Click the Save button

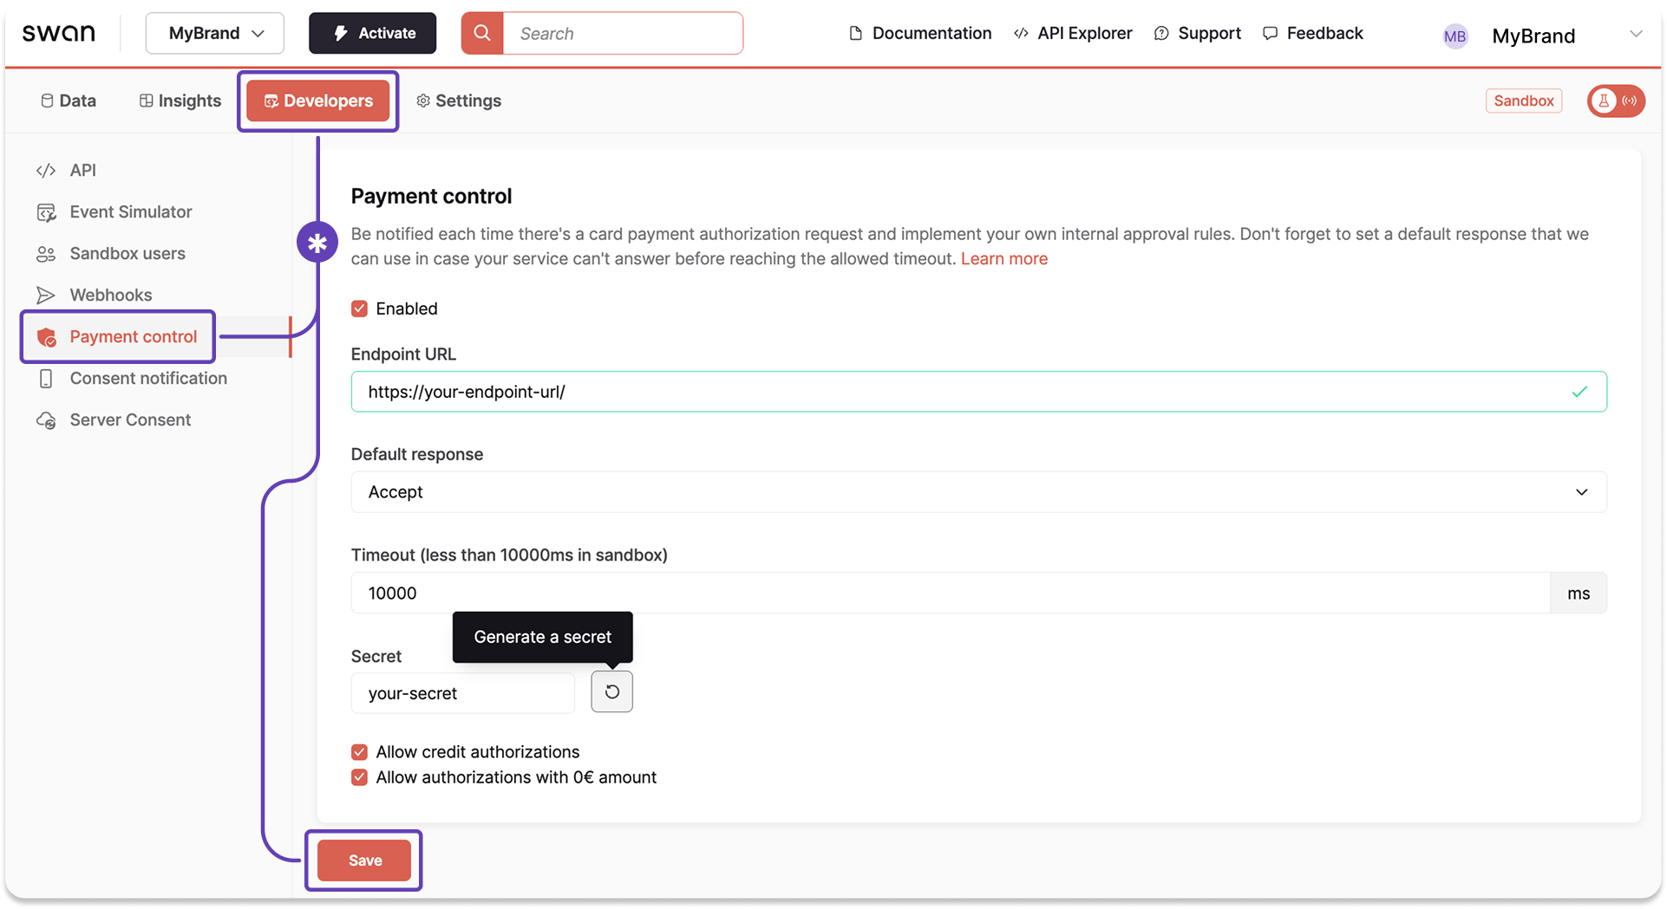(364, 860)
